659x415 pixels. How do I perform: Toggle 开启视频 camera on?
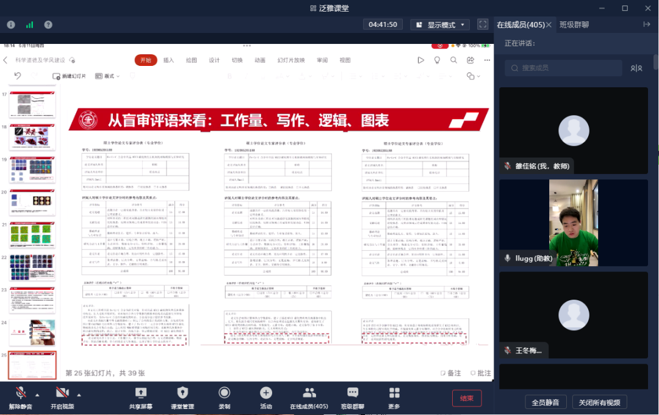pyautogui.click(x=62, y=393)
